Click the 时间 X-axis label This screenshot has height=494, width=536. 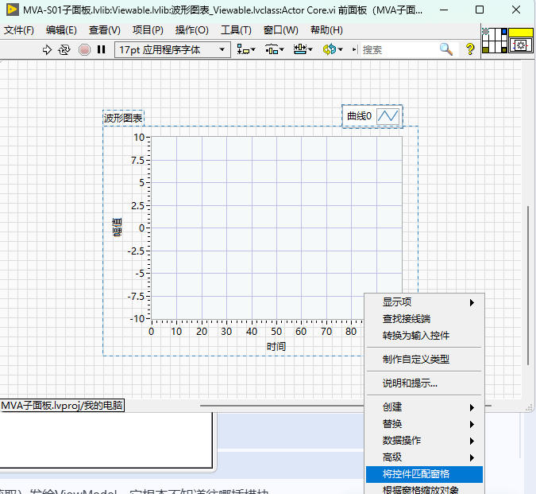pyautogui.click(x=276, y=347)
